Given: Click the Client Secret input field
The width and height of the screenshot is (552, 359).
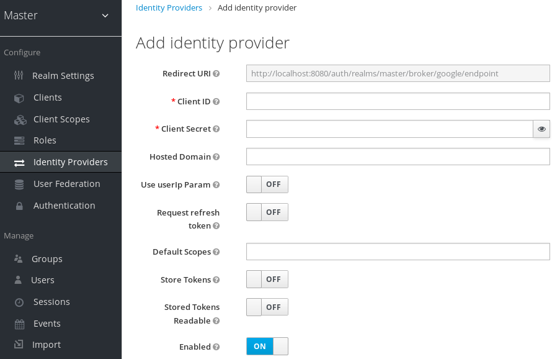Looking at the screenshot, I should (x=390, y=129).
